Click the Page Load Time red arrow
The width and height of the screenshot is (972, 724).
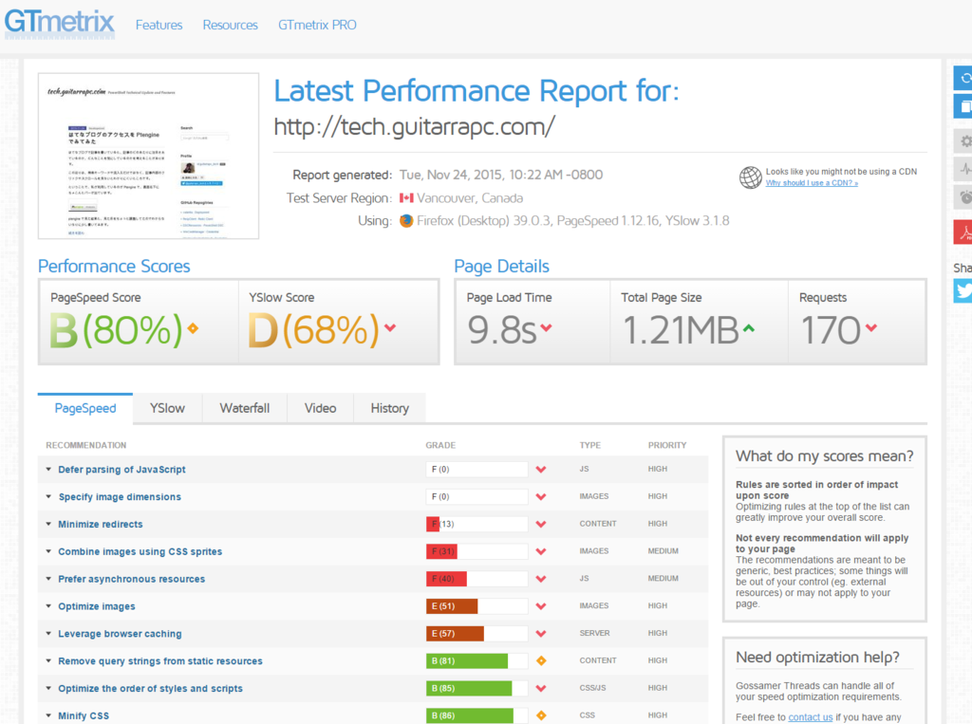click(x=546, y=327)
